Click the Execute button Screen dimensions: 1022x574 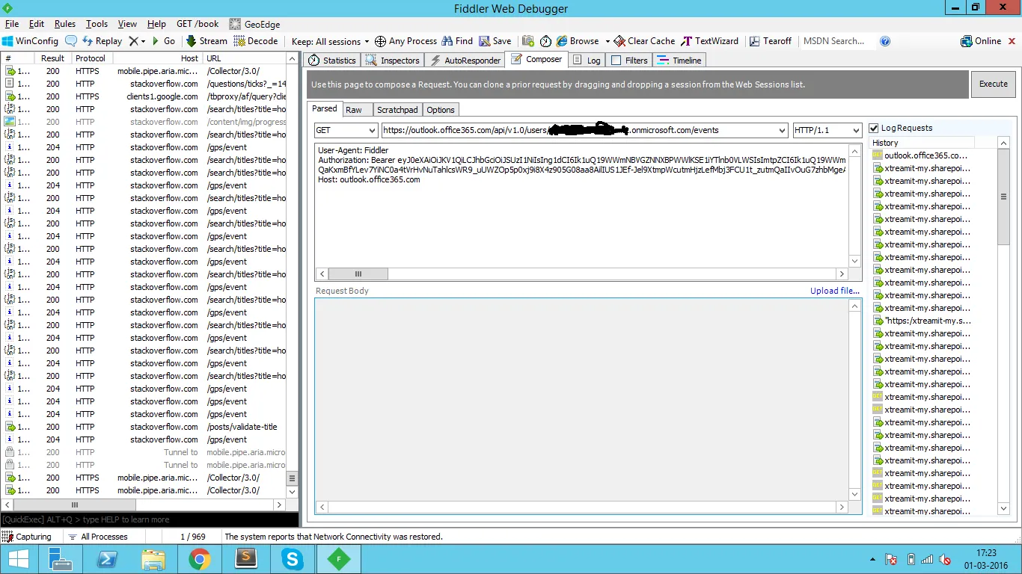(994, 84)
